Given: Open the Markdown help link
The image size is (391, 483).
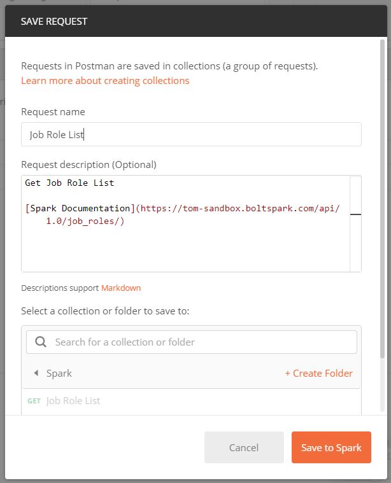Looking at the screenshot, I should point(121,288).
